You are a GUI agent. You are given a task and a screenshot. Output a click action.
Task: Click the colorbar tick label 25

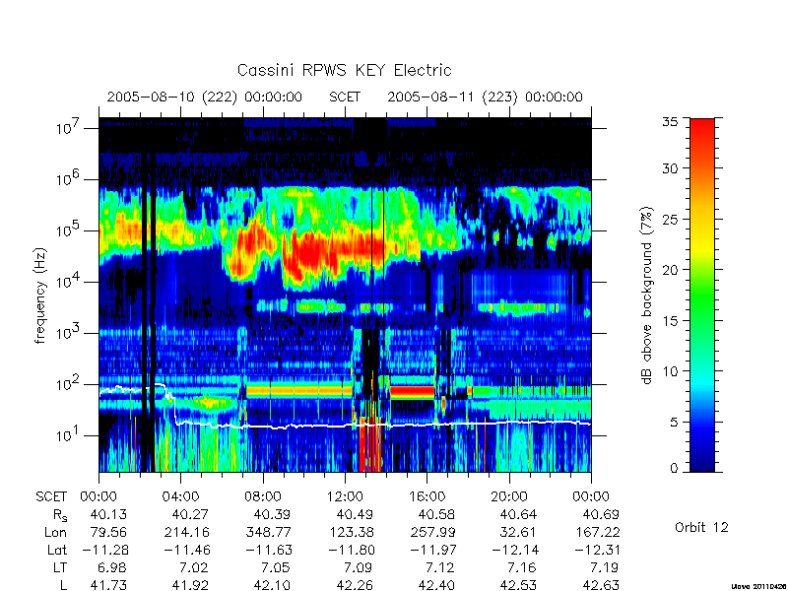click(x=670, y=219)
